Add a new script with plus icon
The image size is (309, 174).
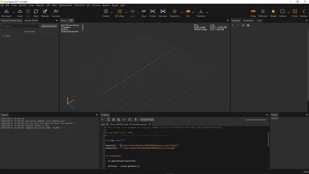click(x=102, y=119)
